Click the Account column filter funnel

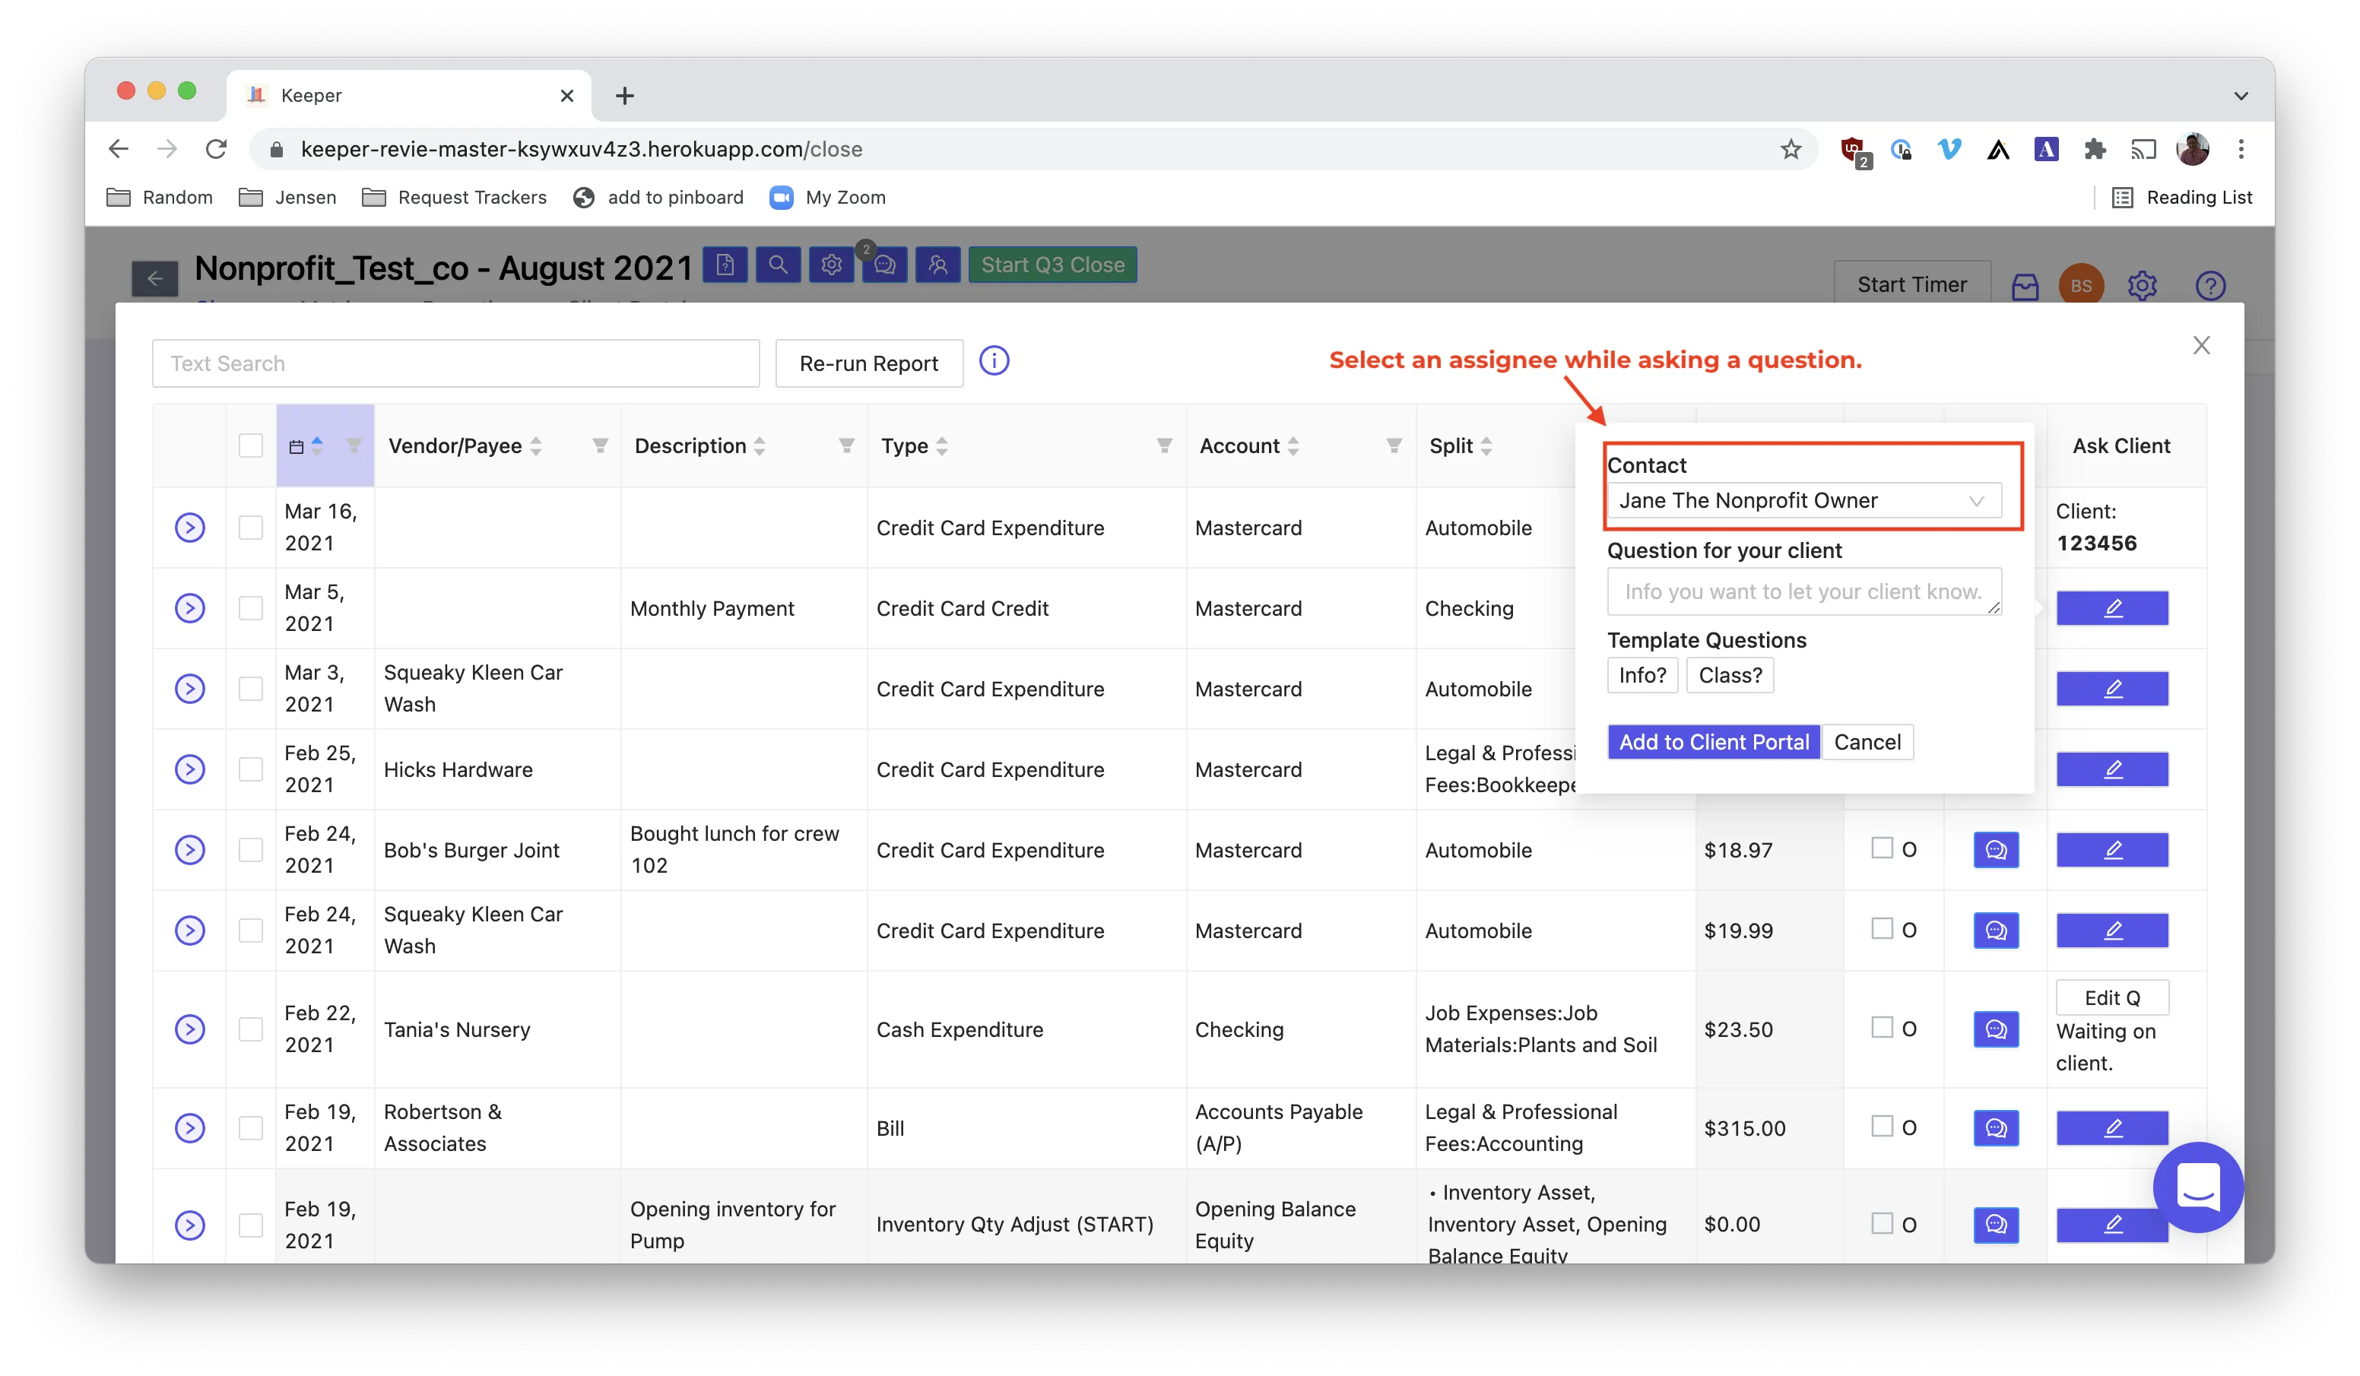click(x=1394, y=445)
